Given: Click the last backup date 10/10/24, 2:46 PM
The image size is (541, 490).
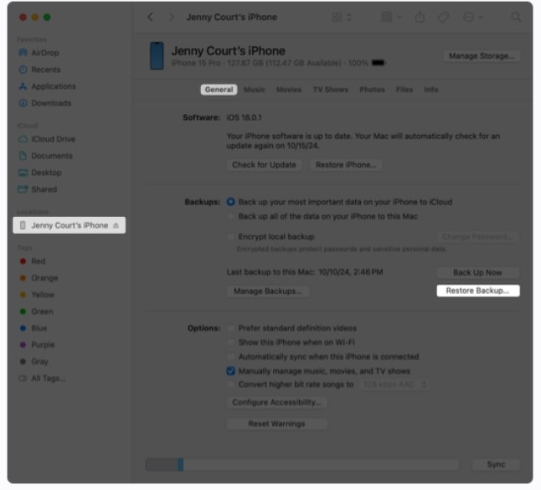Looking at the screenshot, I should pyautogui.click(x=351, y=272).
